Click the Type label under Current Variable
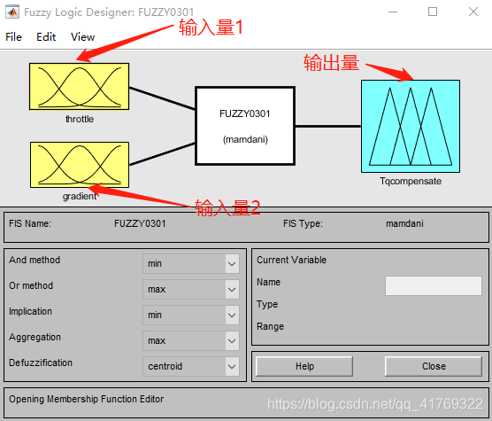 267,304
